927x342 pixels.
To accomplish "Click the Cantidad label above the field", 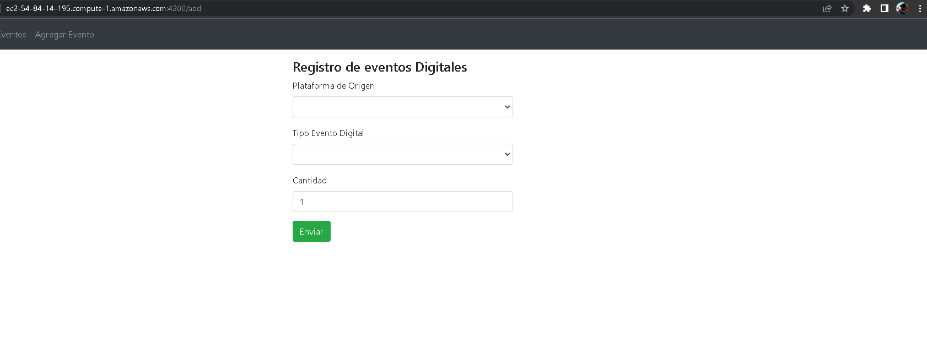I will click(309, 180).
